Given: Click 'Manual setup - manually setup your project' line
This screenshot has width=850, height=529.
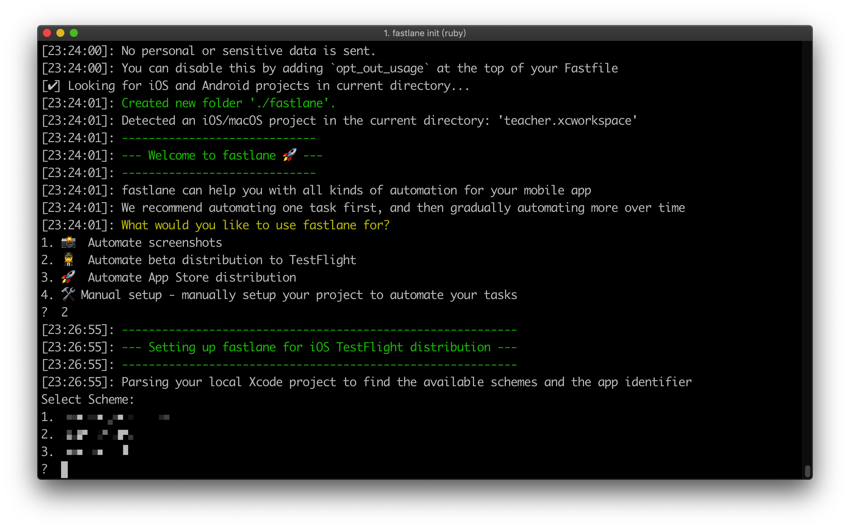Looking at the screenshot, I should [x=299, y=295].
